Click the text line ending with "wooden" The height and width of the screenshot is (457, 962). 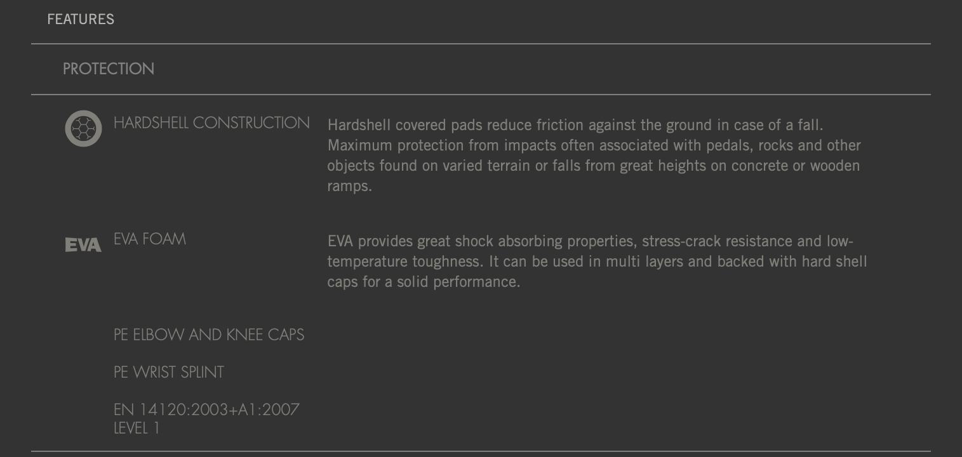pyautogui.click(x=594, y=166)
